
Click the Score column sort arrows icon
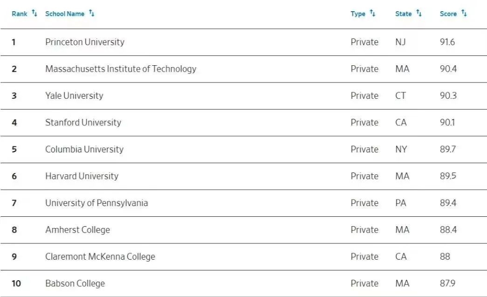click(x=465, y=14)
